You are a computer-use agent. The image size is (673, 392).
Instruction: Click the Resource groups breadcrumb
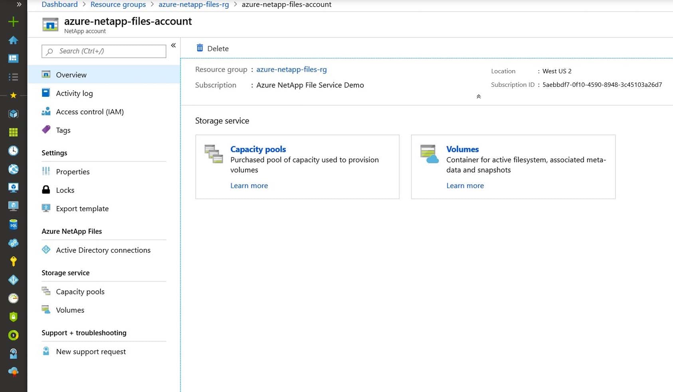(118, 4)
